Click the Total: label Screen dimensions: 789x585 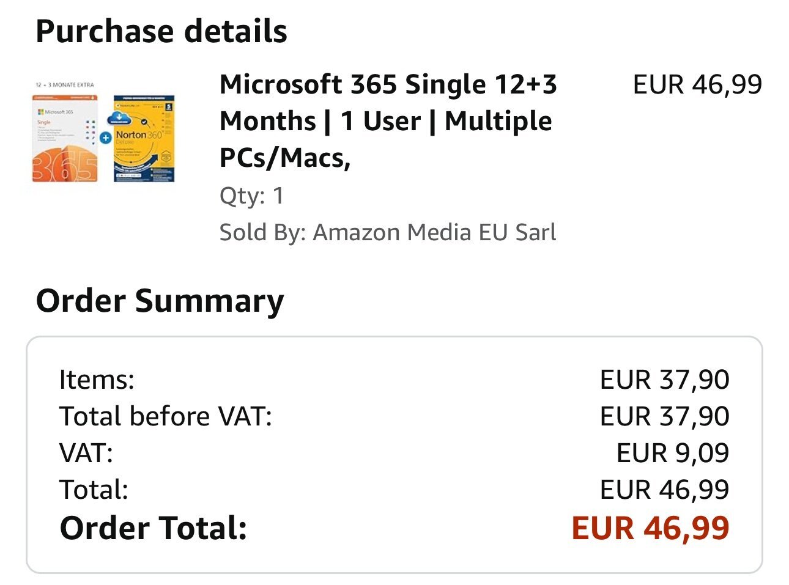[94, 490]
